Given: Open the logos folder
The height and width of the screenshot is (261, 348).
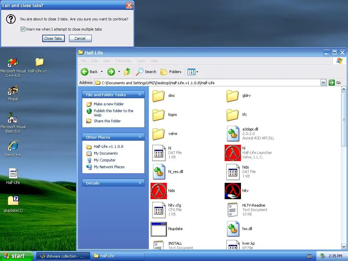Looking at the screenshot, I should pos(158,115).
